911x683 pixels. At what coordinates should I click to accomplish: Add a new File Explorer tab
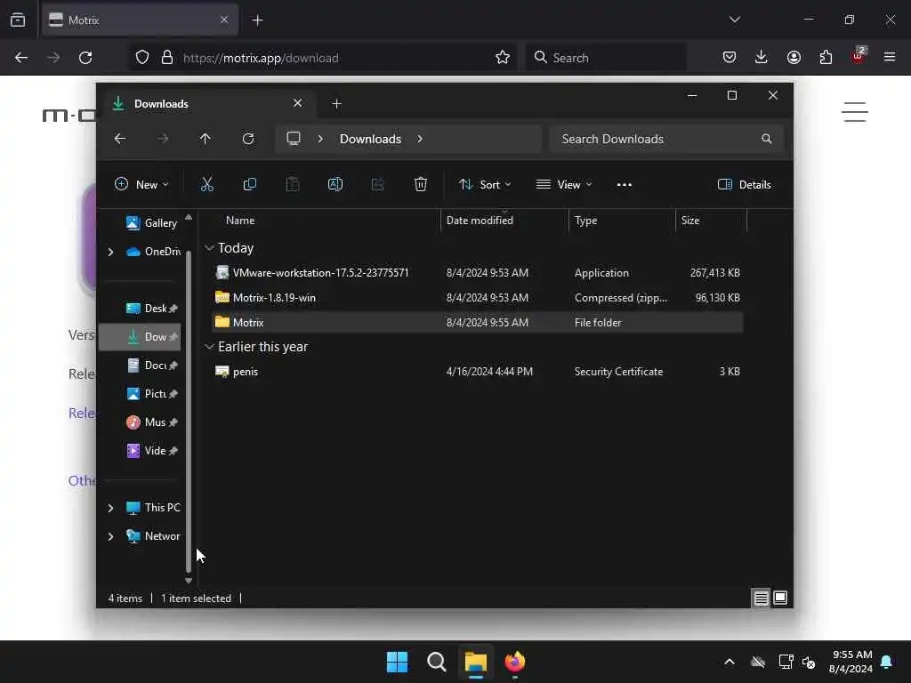[x=336, y=104]
